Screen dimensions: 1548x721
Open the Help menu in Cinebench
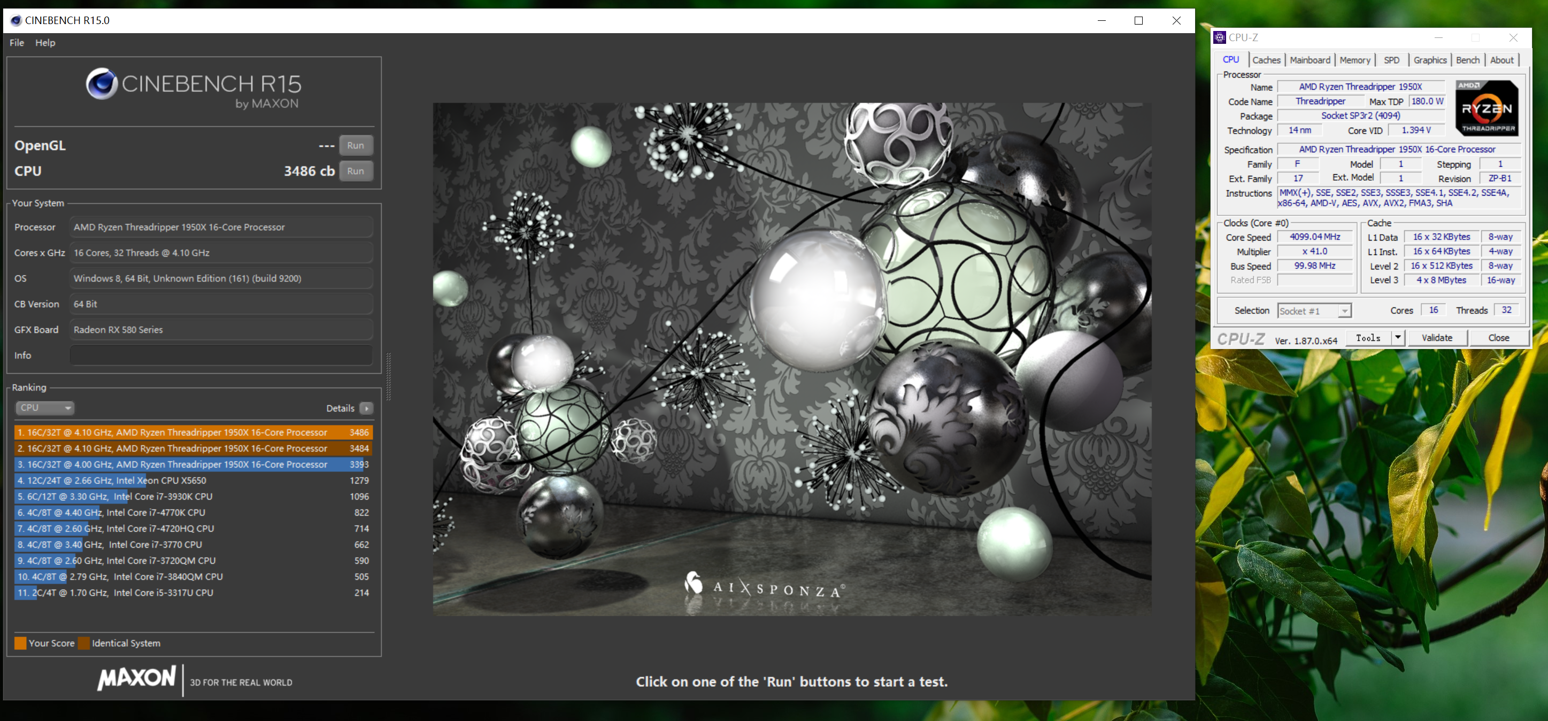[x=45, y=43]
